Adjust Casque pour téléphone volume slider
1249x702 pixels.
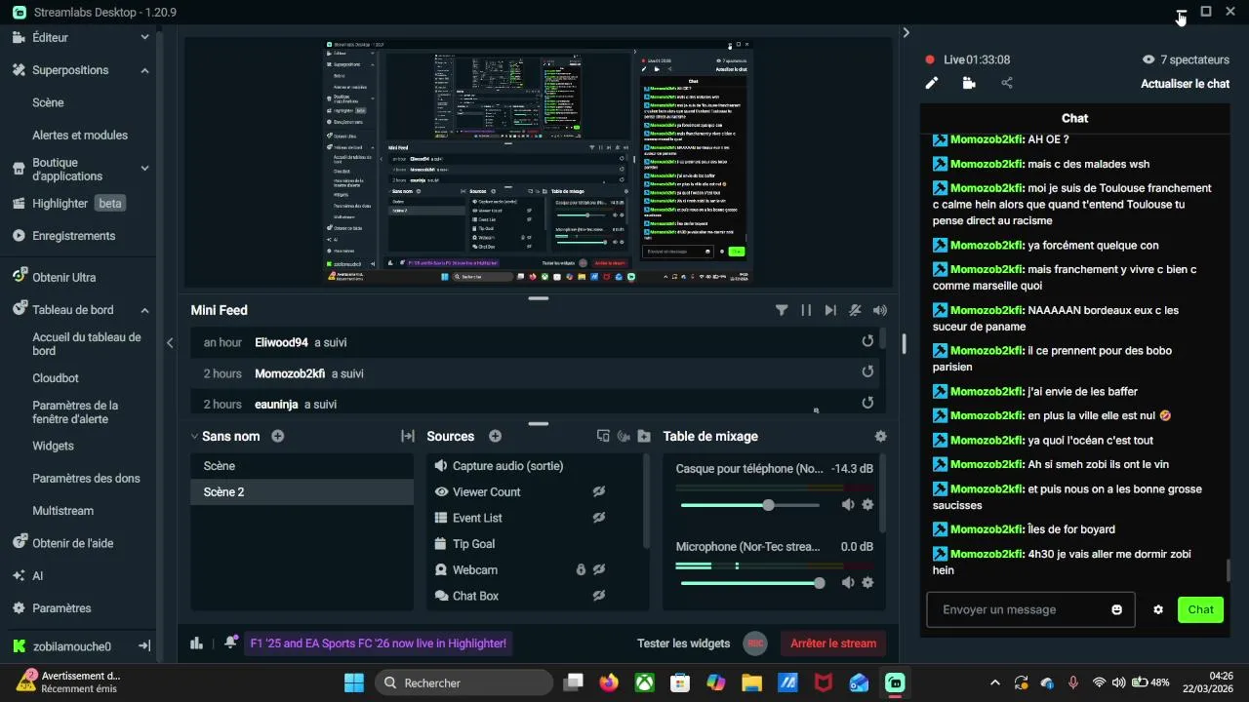(x=749, y=505)
